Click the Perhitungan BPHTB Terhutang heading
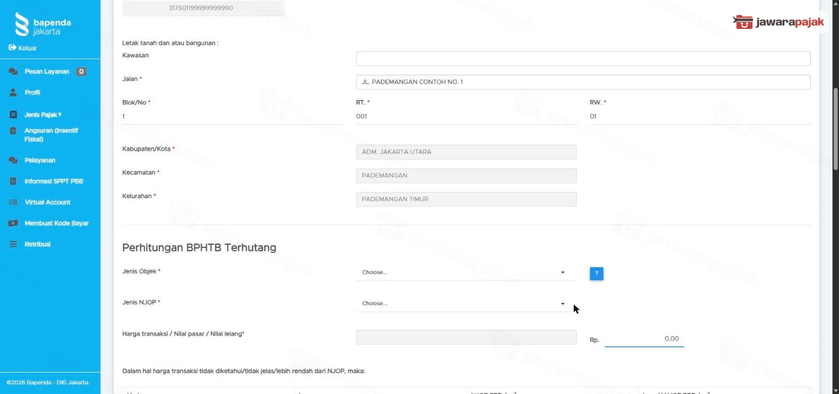This screenshot has width=839, height=394. 199,247
